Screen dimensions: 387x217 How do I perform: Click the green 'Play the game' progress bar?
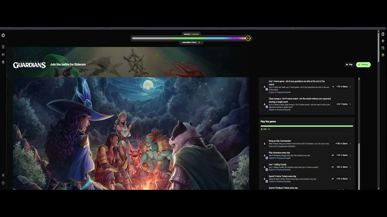tap(307, 126)
